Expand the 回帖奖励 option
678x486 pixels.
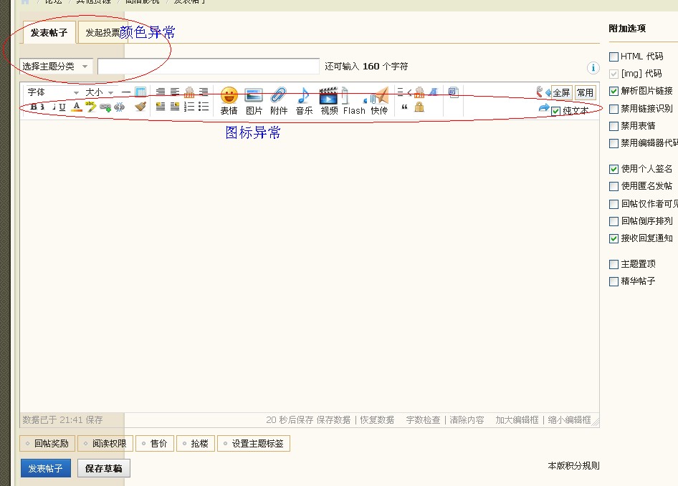pos(47,444)
